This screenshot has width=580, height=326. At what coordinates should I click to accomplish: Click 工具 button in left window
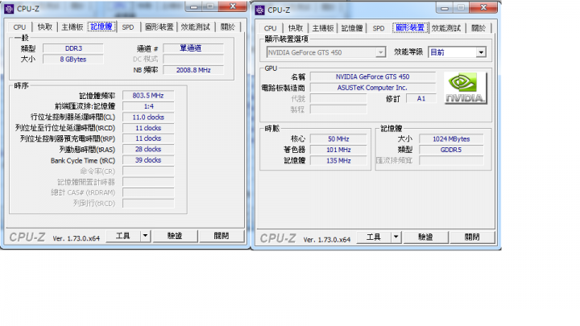click(122, 235)
